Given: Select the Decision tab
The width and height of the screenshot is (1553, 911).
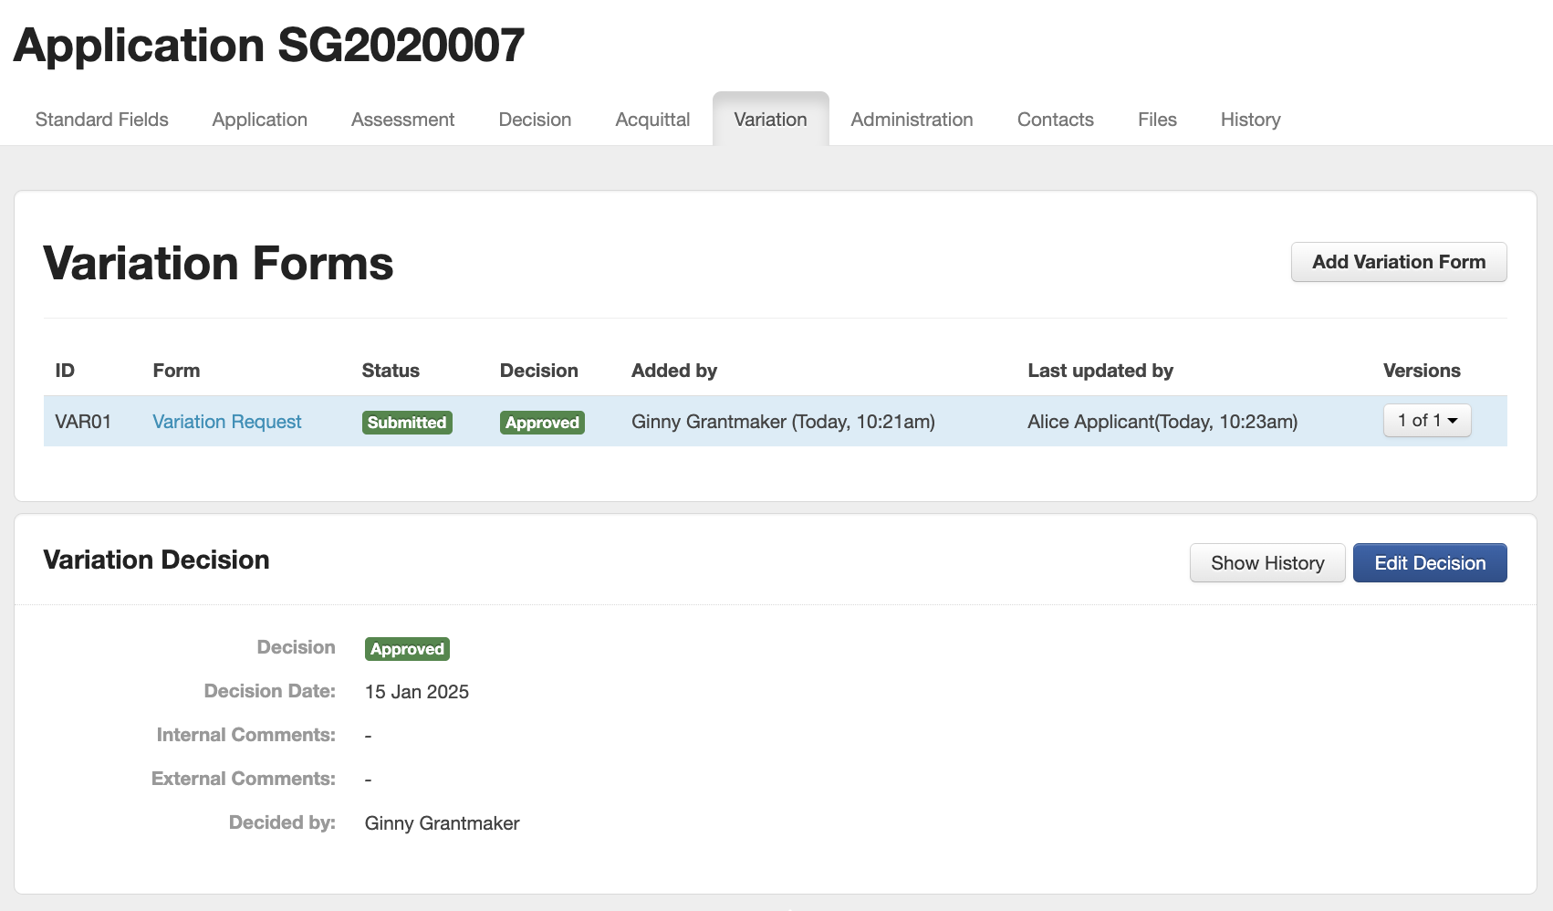Looking at the screenshot, I should (535, 120).
